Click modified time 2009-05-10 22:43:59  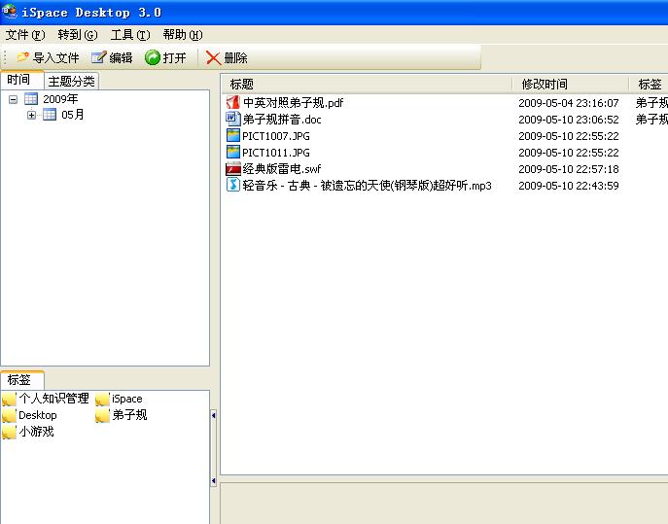point(568,186)
